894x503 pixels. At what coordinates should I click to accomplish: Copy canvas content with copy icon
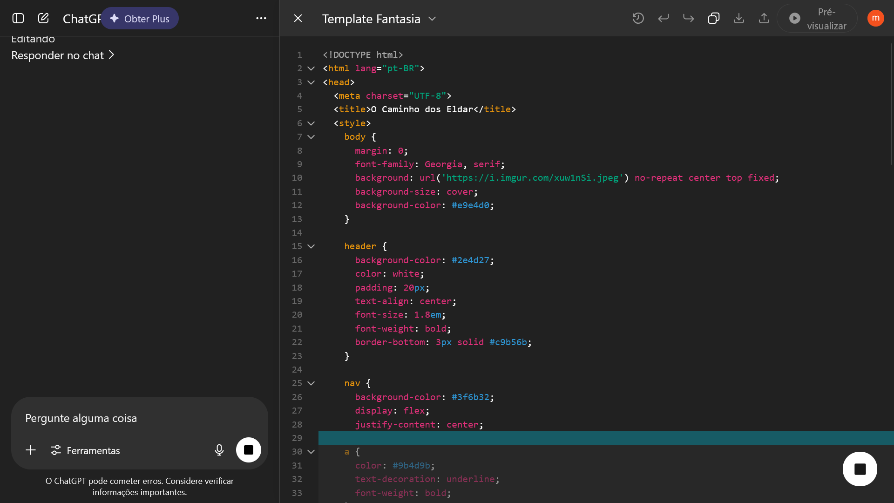[714, 18]
